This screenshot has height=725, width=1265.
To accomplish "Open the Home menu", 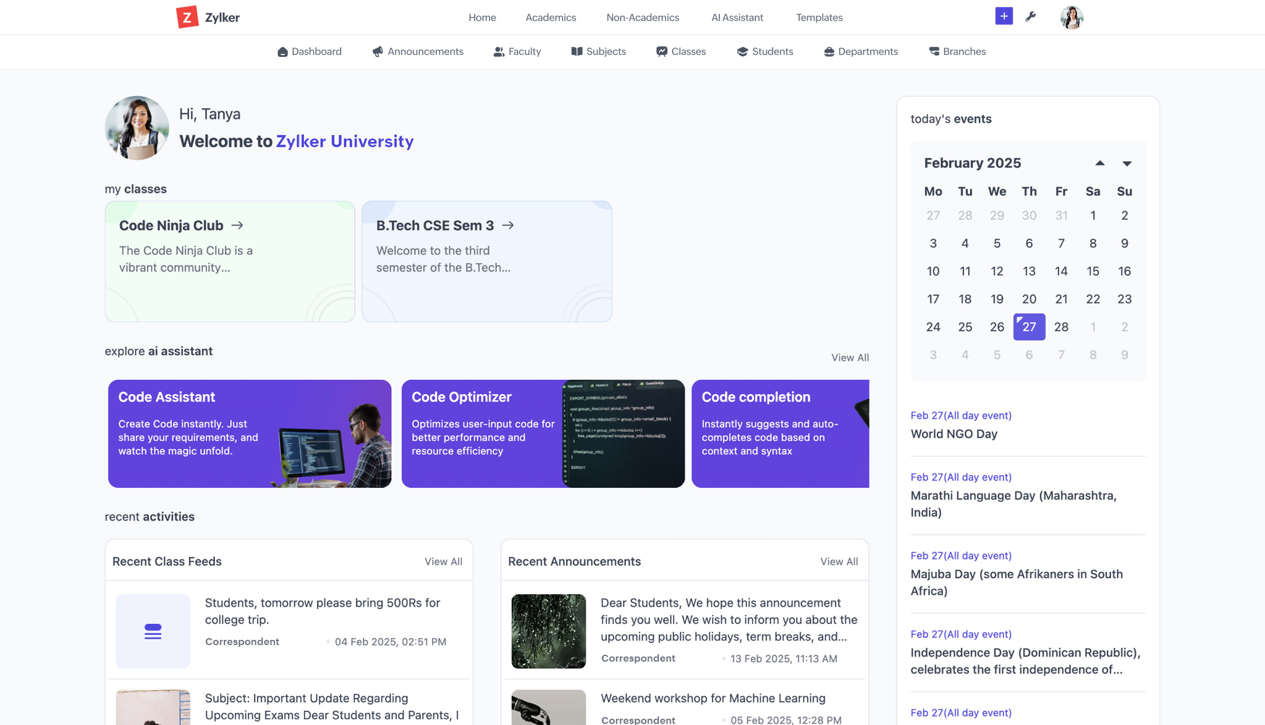I will coord(482,17).
